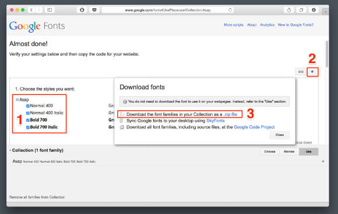Click the Safari forward arrow button
The height and width of the screenshot is (214, 338).
39,10
